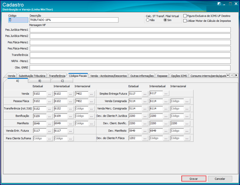
Task: Open the Substituição Tributária tab
Action: pyautogui.click(x=32, y=76)
